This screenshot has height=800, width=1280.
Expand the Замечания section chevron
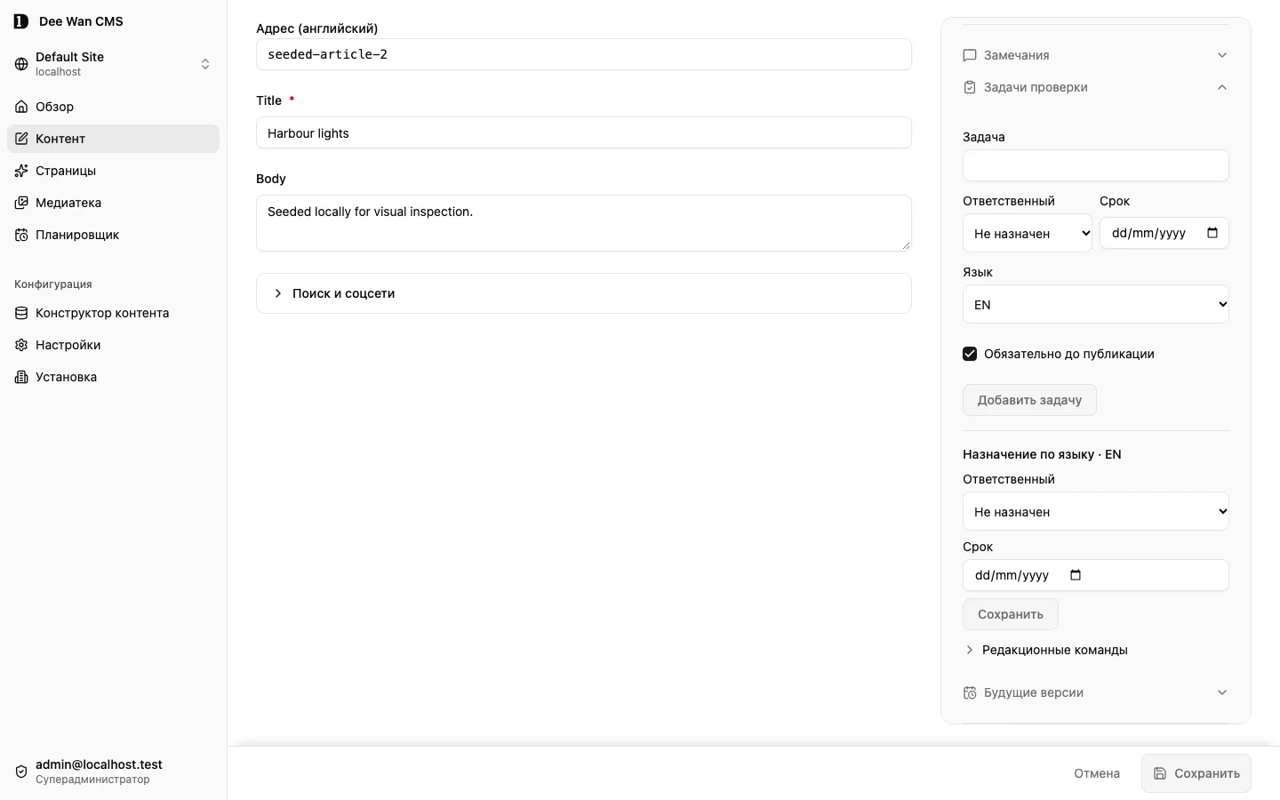coord(1222,55)
